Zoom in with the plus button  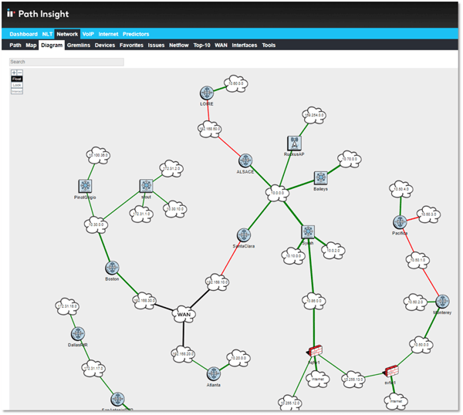[x=14, y=73]
